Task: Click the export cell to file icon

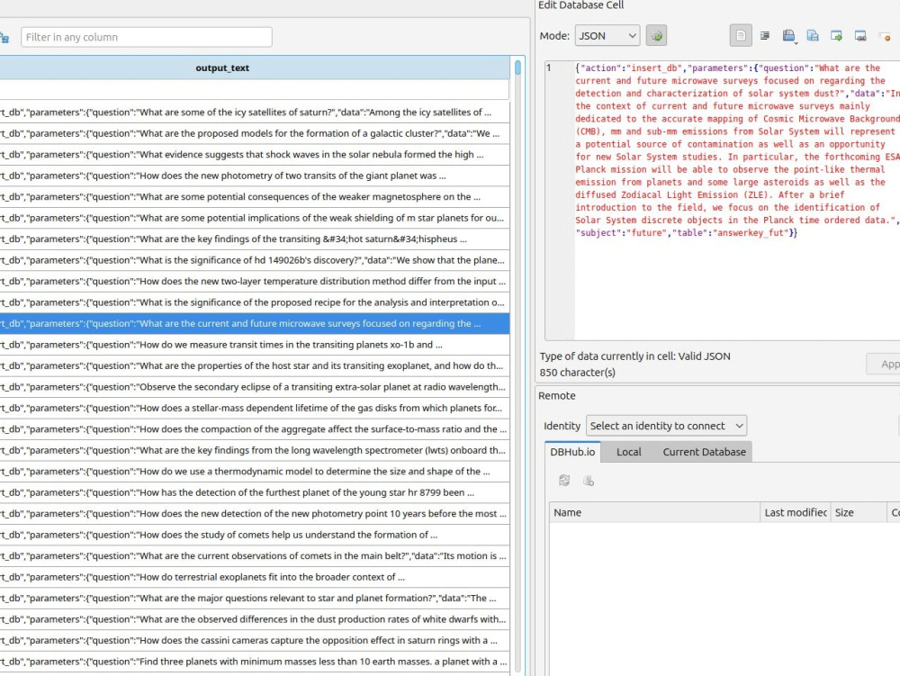Action: coord(812,36)
